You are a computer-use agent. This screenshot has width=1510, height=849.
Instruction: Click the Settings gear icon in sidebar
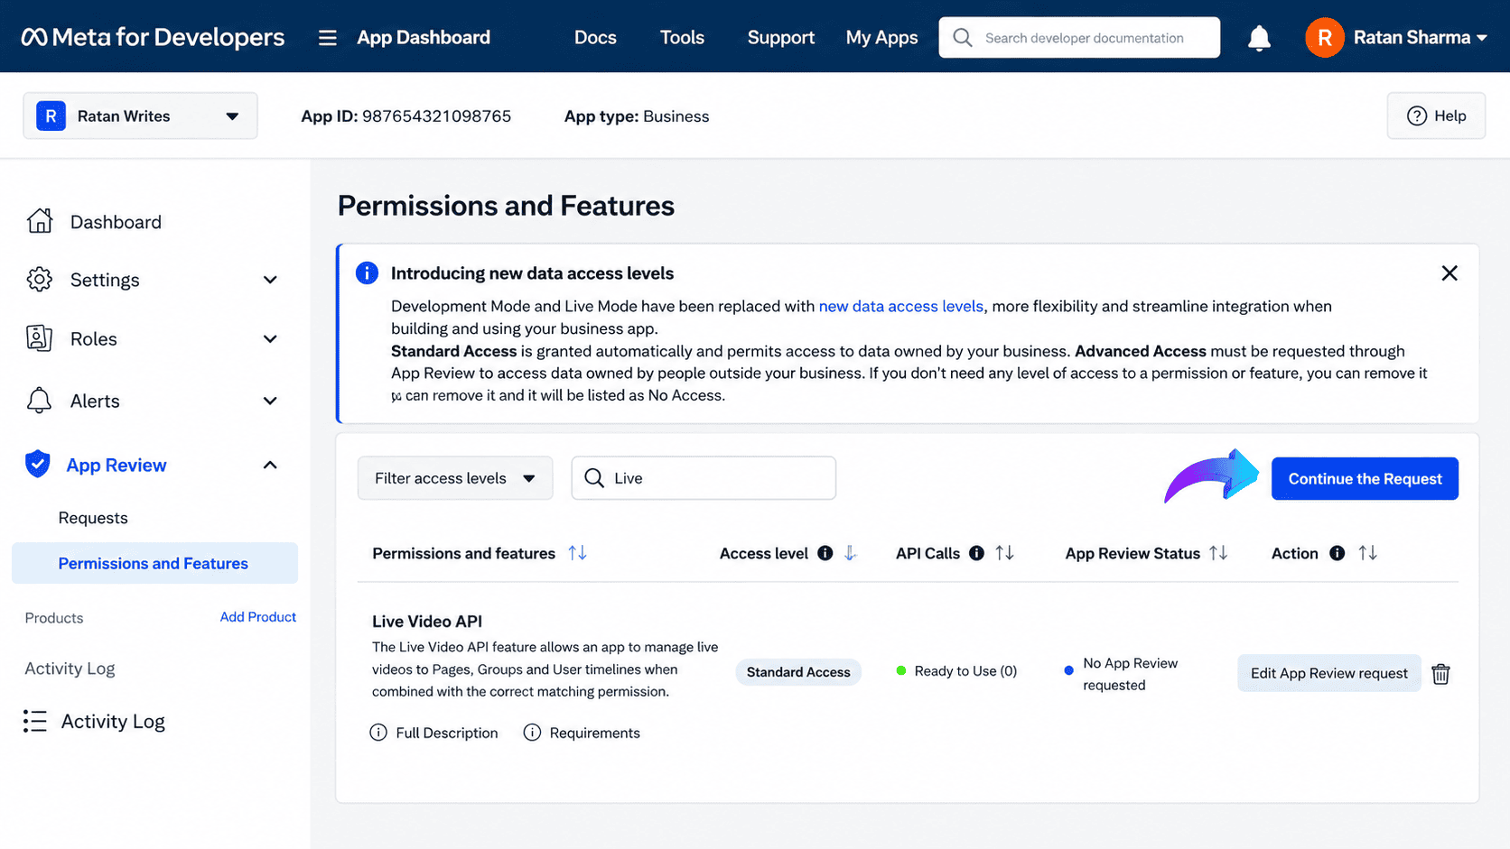point(39,280)
